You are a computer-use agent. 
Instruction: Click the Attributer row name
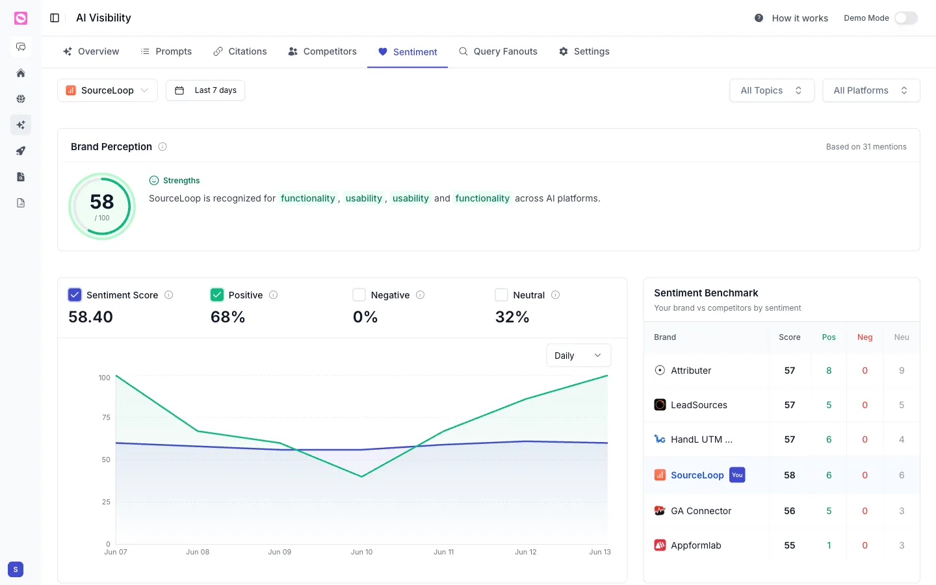(x=691, y=370)
